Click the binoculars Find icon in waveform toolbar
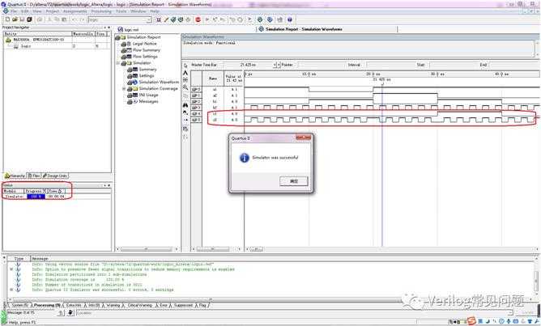The width and height of the screenshot is (541, 326). click(185, 105)
